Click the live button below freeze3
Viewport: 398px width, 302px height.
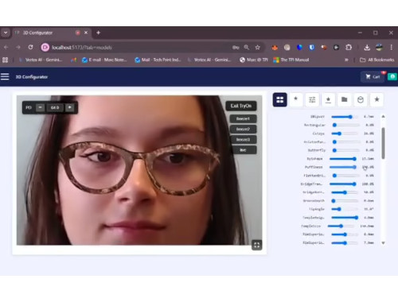click(243, 150)
